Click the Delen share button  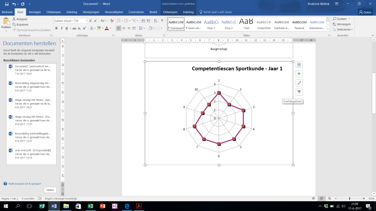[365, 12]
